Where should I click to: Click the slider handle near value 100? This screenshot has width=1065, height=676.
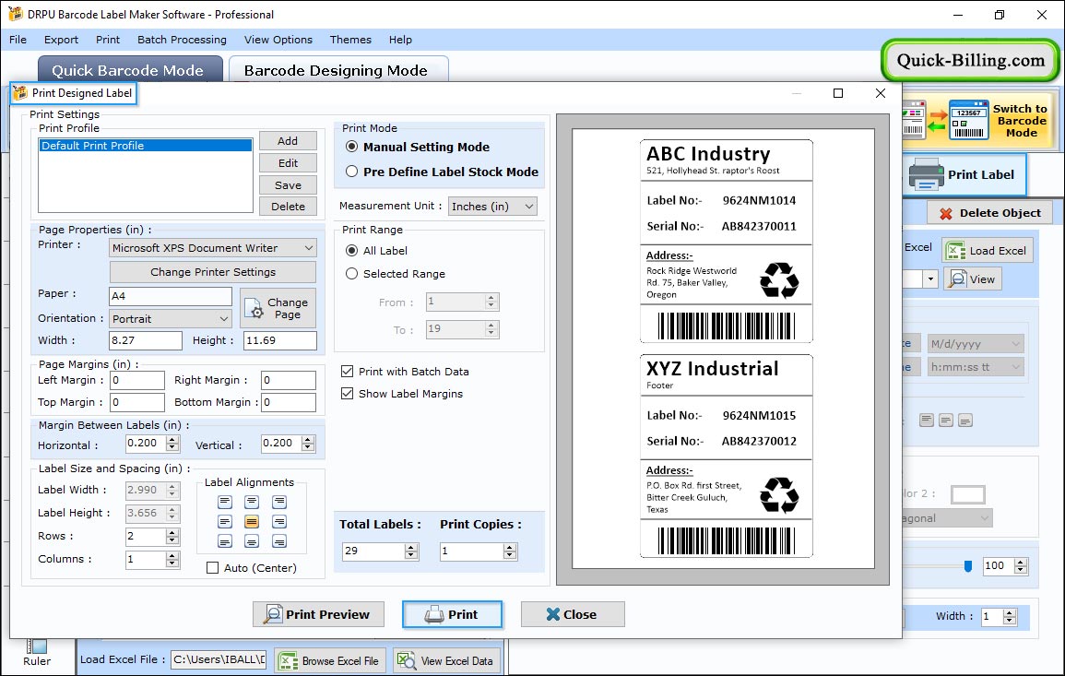tap(968, 566)
